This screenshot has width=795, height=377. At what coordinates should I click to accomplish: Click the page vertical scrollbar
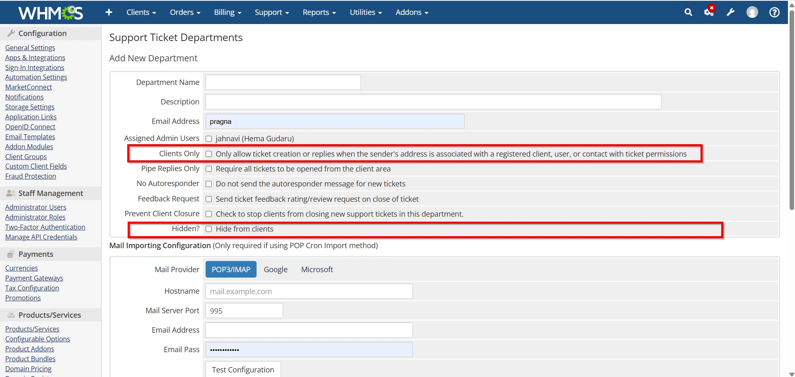pos(791,110)
